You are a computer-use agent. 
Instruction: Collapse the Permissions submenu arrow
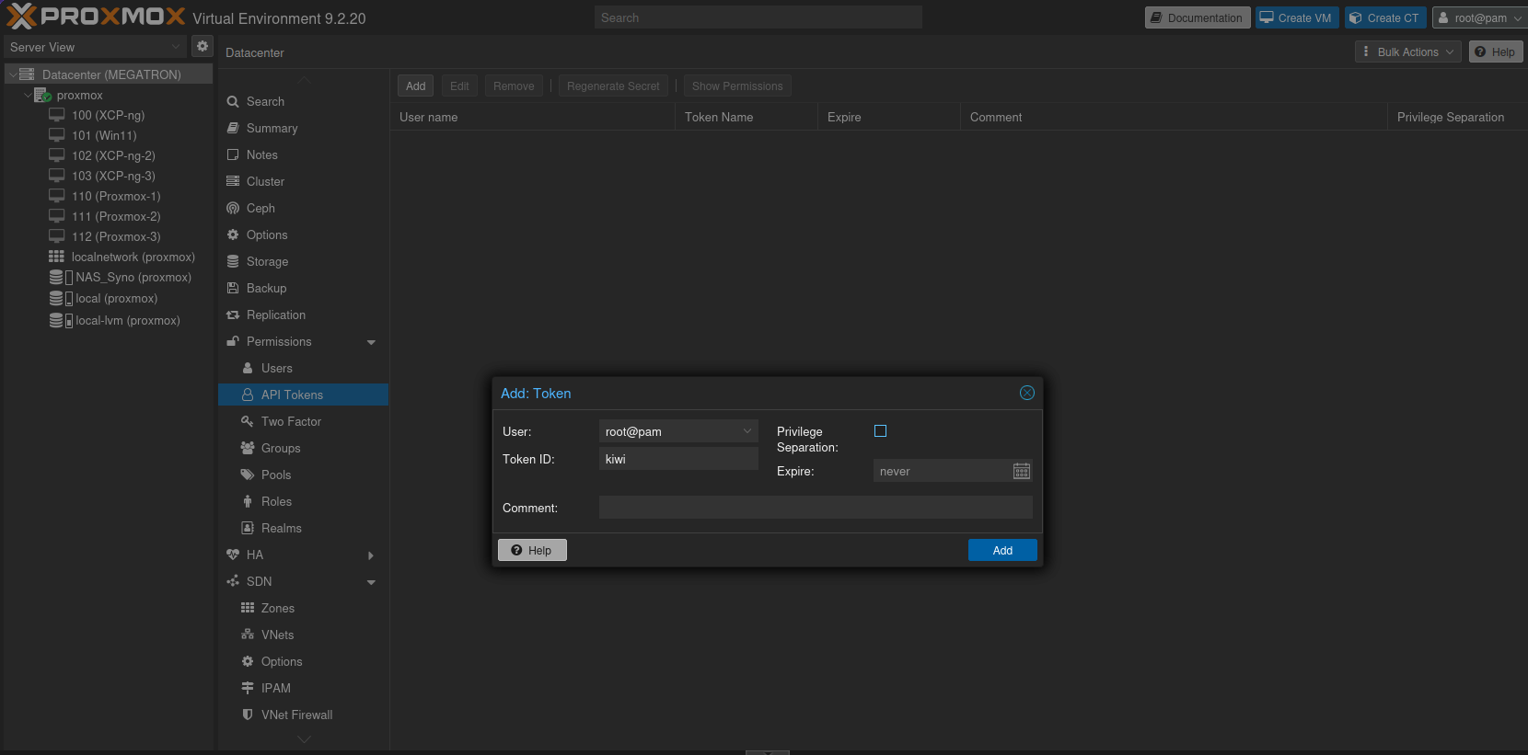click(x=371, y=342)
